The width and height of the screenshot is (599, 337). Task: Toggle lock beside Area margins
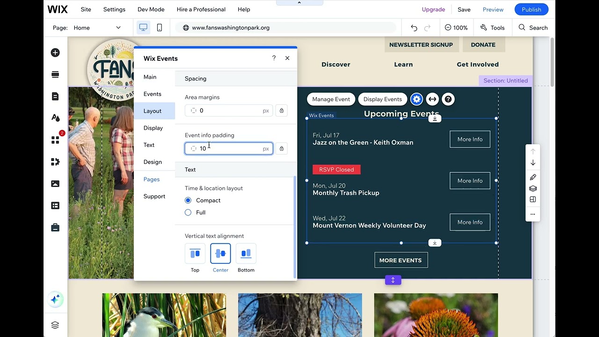[x=281, y=110]
